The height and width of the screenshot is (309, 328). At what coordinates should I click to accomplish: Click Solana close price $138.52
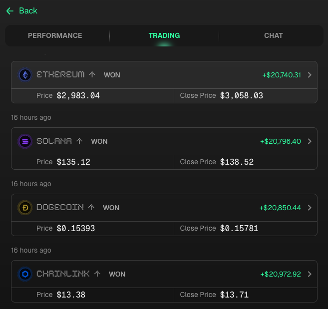click(237, 162)
